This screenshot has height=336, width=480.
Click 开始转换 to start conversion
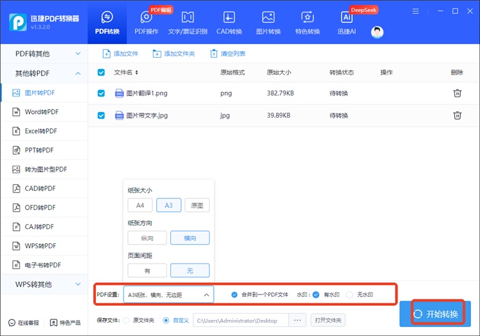(435, 314)
